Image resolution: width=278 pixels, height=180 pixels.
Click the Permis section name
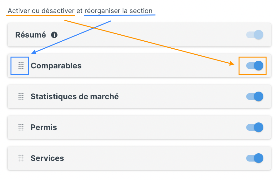pos(44,127)
